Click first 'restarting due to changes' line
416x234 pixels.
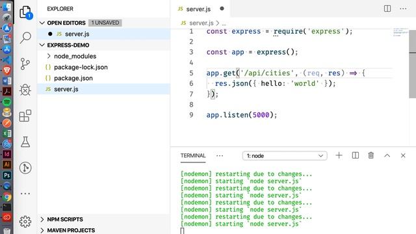click(x=246, y=174)
